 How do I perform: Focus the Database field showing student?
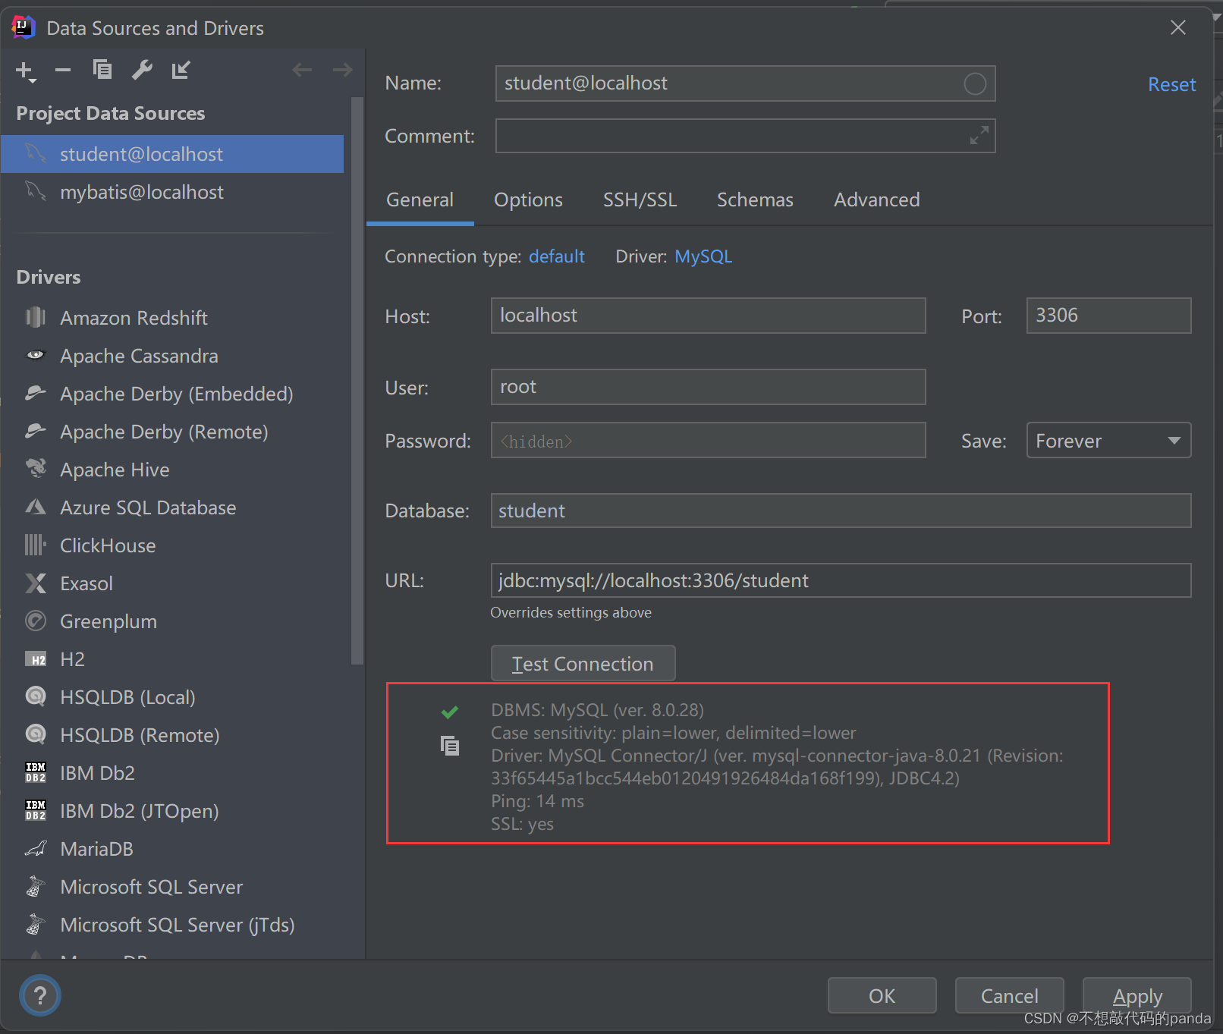point(841,511)
